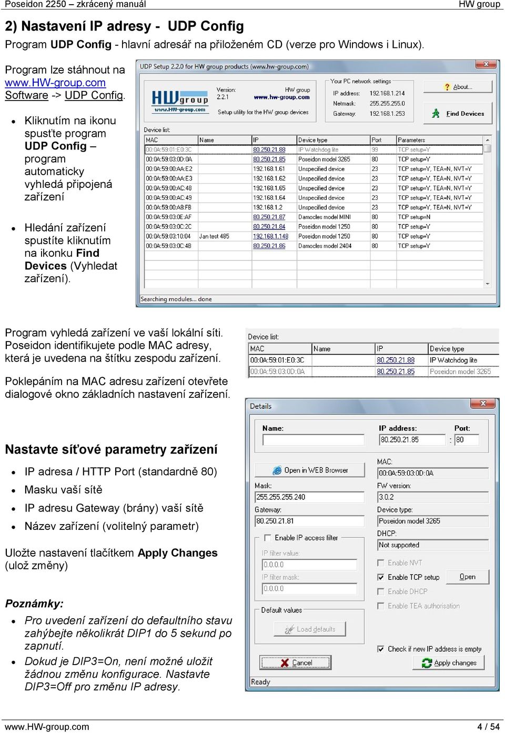Open 80.250.21.88 link in lower device list
This screenshot has width=505, height=733.
click(x=396, y=360)
